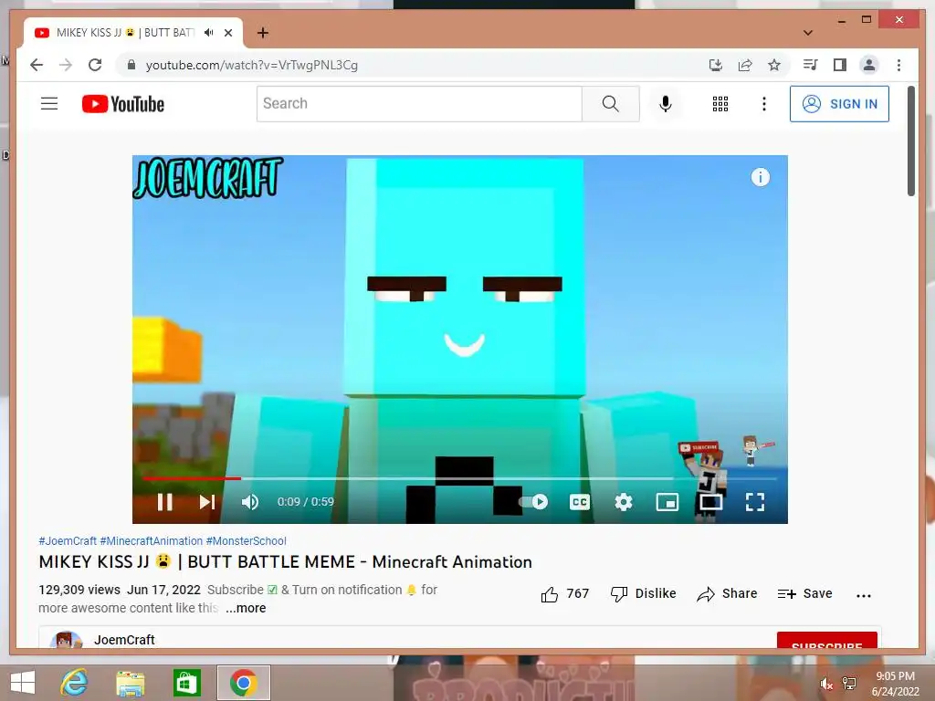This screenshot has width=935, height=701.
Task: View site info lock icon
Action: (131, 65)
